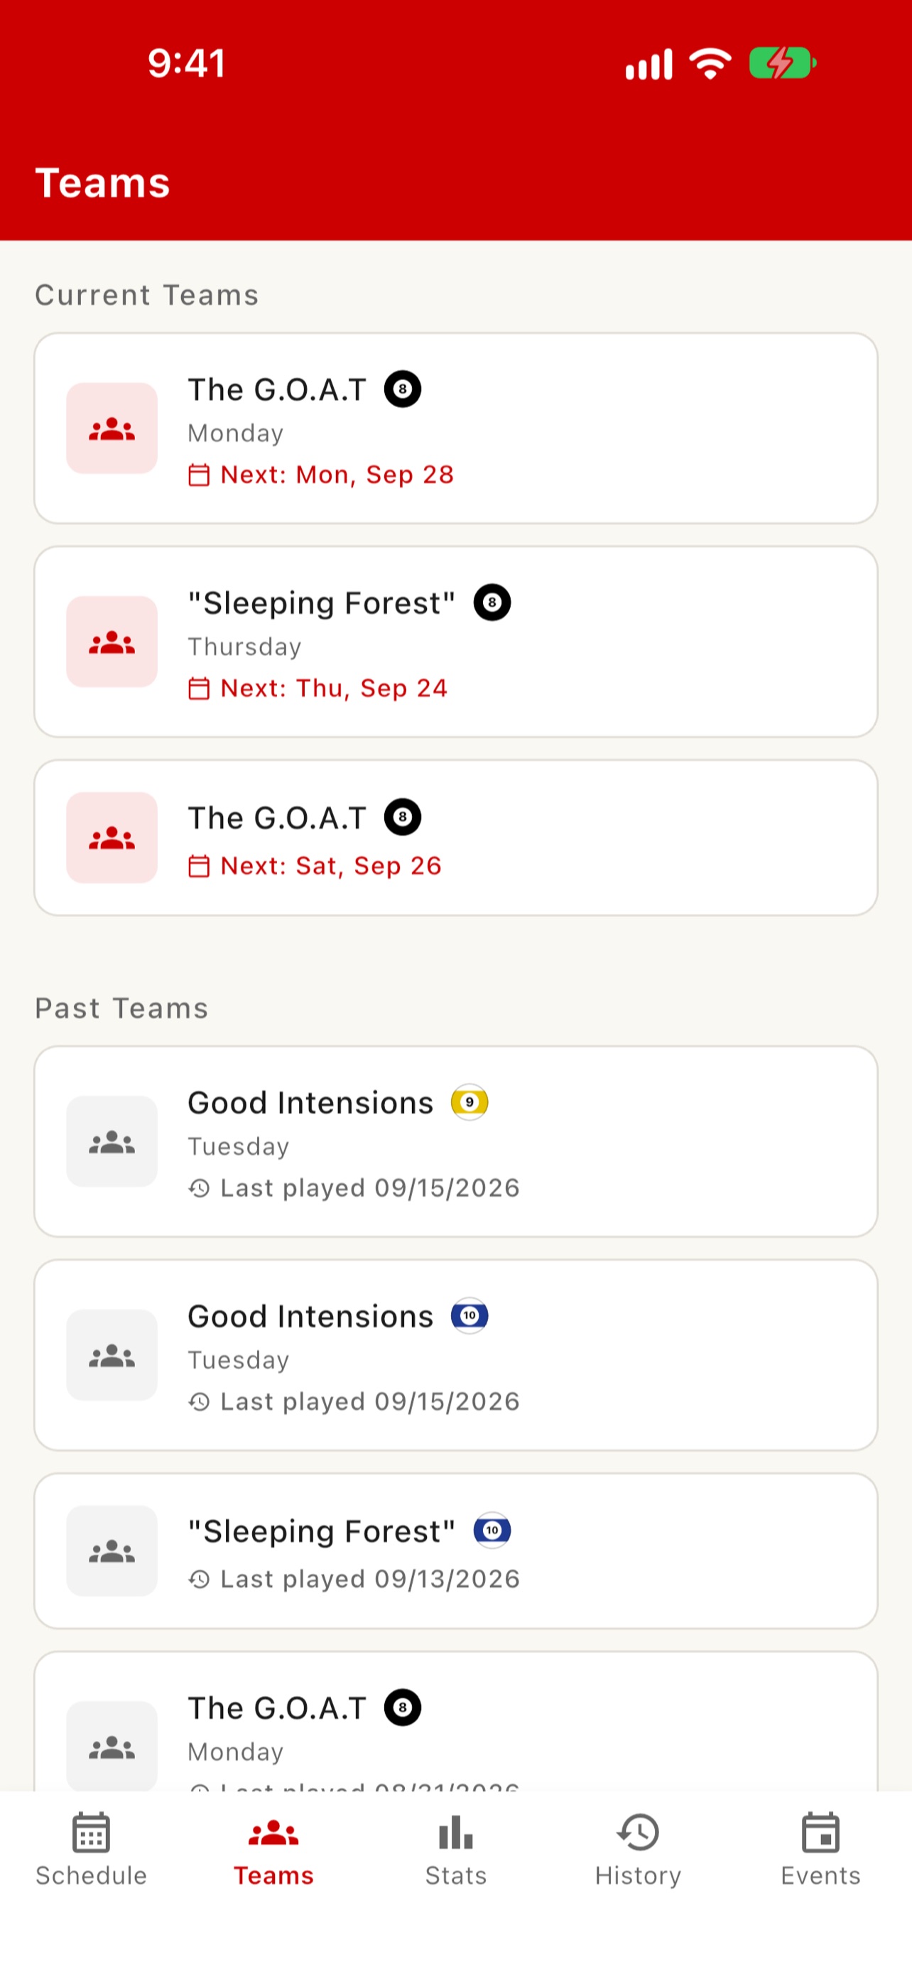
Task: Open the Schedule tab calendar icon
Action: [x=91, y=1832]
